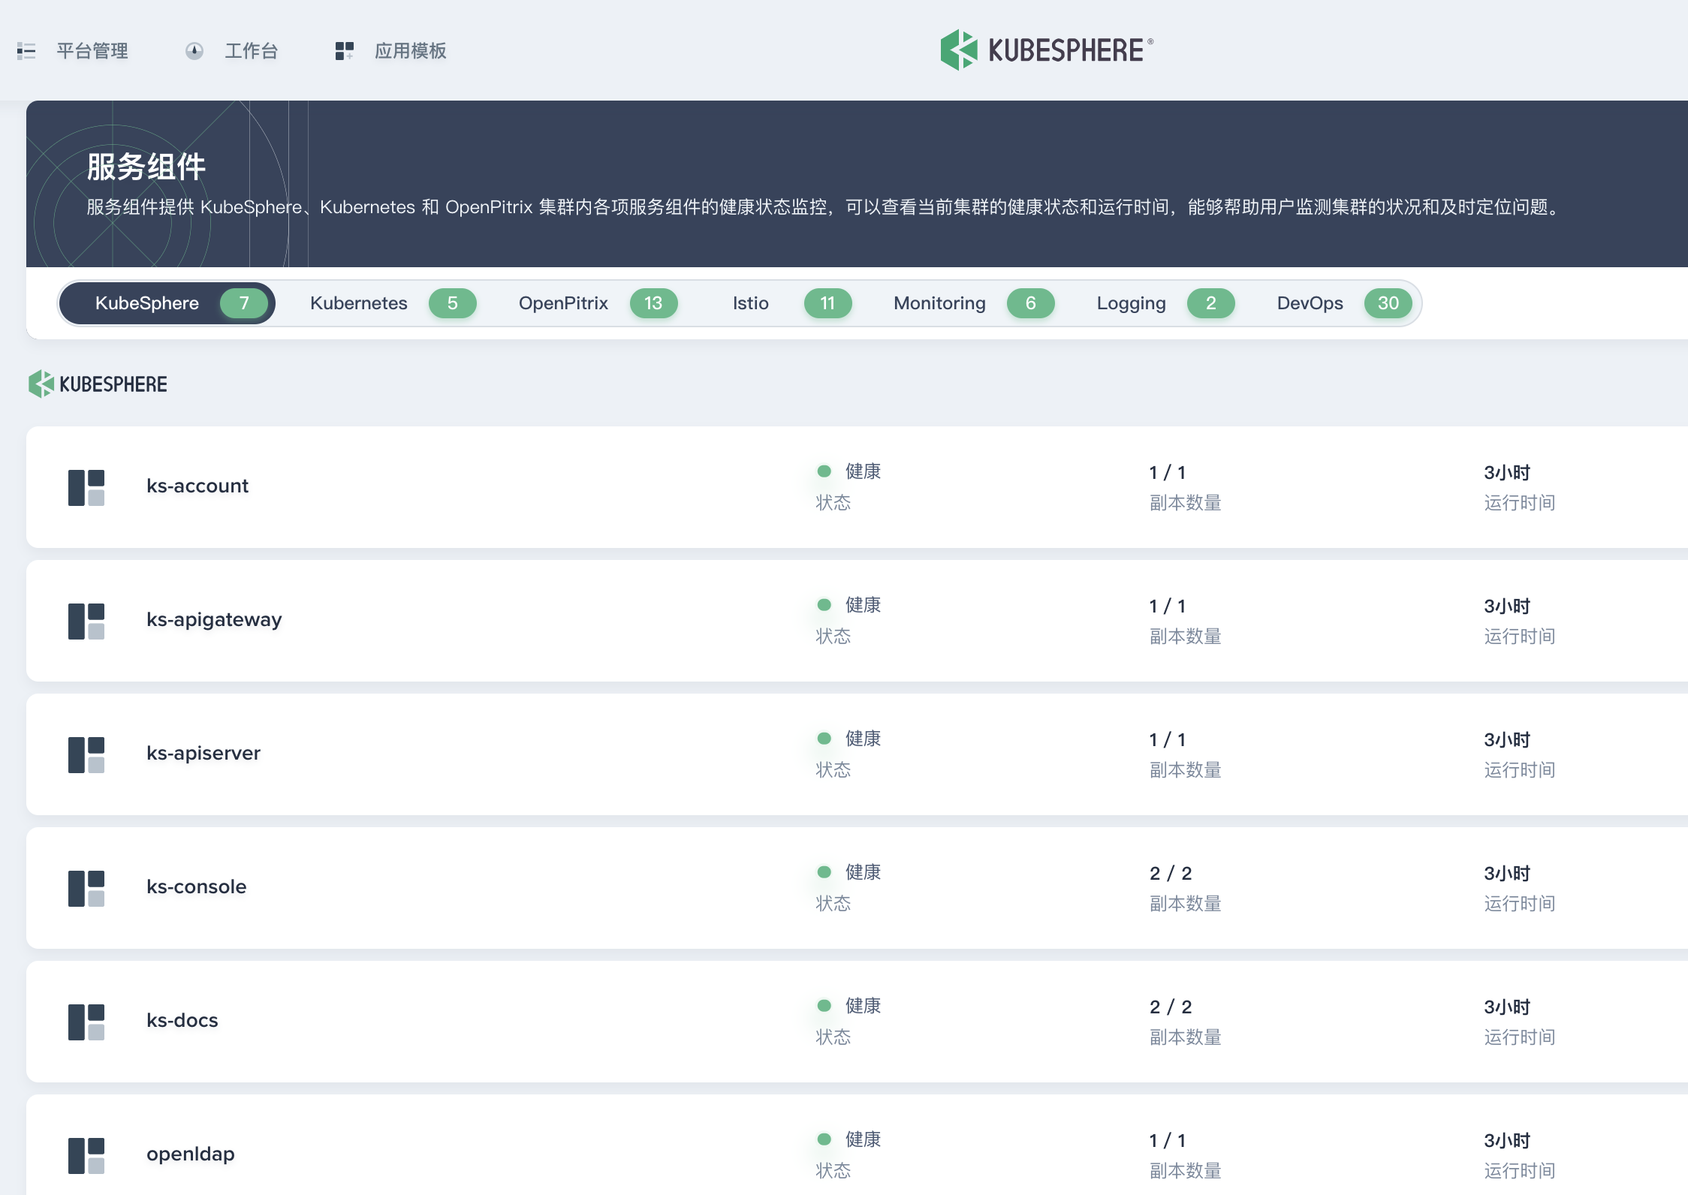Click the ks-account component icon
Image resolution: width=1688 pixels, height=1195 pixels.
[x=86, y=487]
